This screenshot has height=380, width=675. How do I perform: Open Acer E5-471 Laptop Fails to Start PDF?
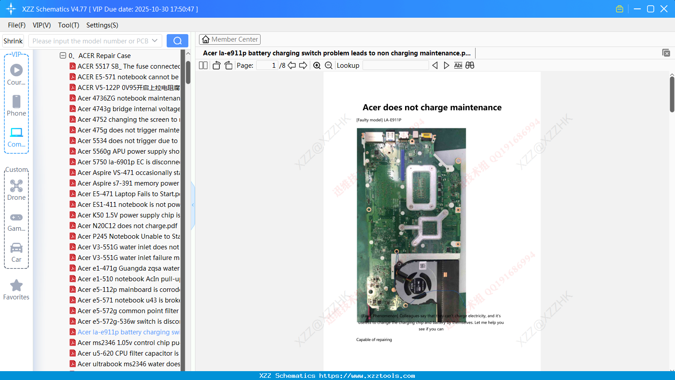125,194
